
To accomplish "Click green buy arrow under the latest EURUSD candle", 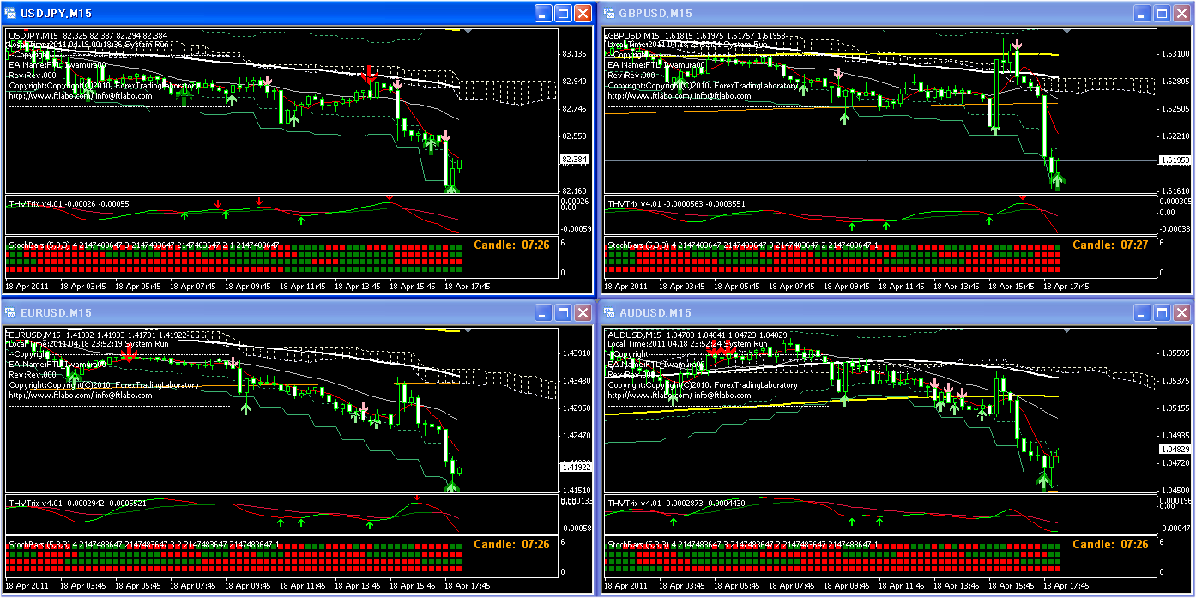I will coord(451,486).
